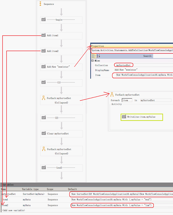Viewport: 173px width, 215px height.
Task: Switch Properties to categorized view
Action: pyautogui.click(x=94, y=56)
